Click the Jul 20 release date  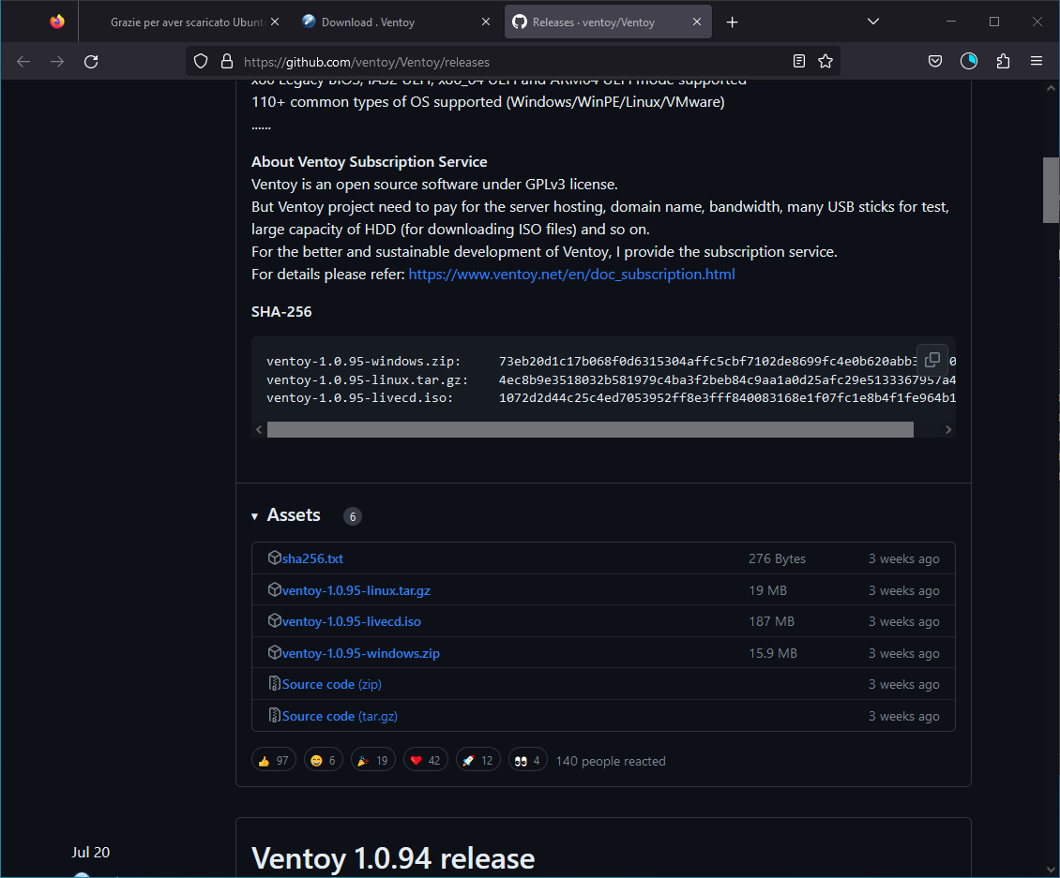pos(91,853)
